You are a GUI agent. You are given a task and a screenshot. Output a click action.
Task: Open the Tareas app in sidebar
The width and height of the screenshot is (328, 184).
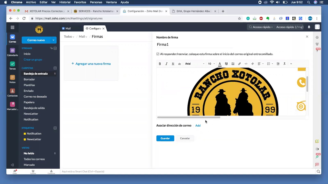click(12, 66)
